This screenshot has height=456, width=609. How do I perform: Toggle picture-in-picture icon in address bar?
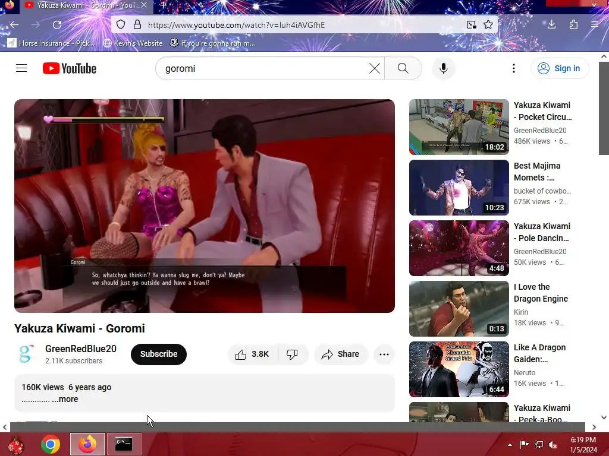pos(471,25)
